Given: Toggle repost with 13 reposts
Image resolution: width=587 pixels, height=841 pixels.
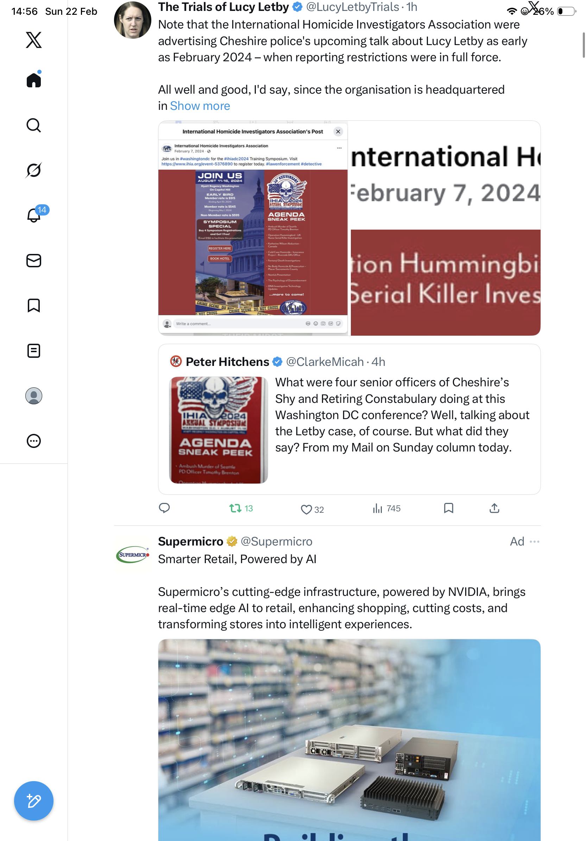Looking at the screenshot, I should [241, 509].
